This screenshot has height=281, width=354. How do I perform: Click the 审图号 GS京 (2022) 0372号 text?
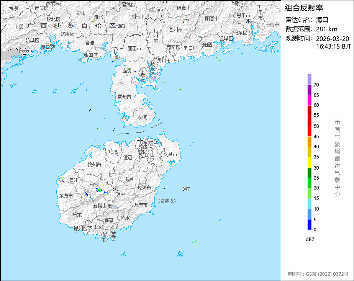coord(318,274)
